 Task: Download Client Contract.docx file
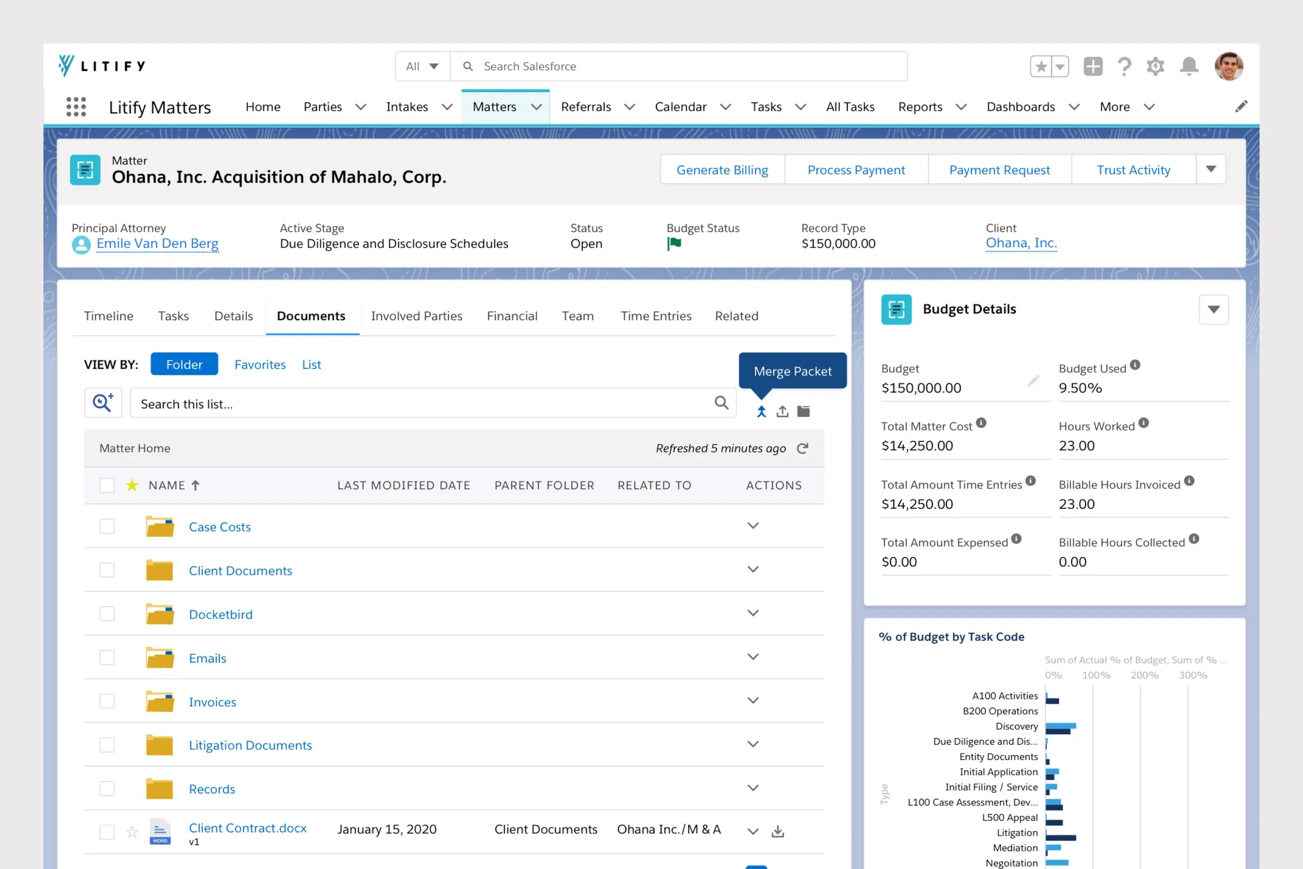[x=778, y=831]
